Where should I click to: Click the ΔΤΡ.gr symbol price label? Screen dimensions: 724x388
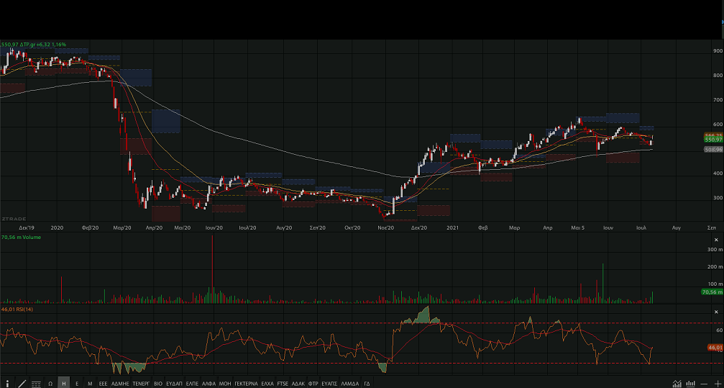click(x=34, y=45)
